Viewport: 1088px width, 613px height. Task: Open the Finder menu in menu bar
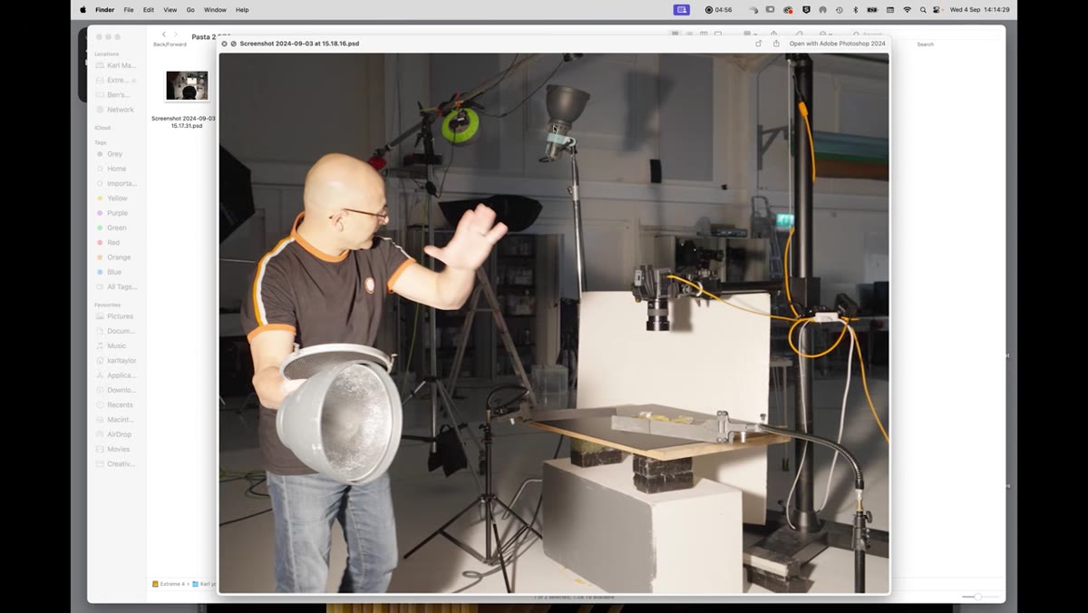click(x=105, y=10)
